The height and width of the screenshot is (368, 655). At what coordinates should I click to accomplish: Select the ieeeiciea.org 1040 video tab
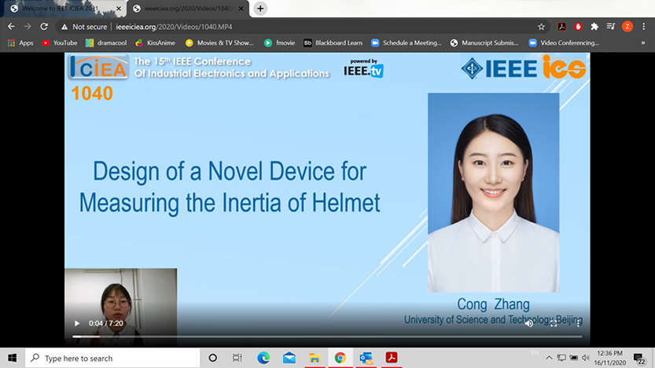tap(188, 9)
